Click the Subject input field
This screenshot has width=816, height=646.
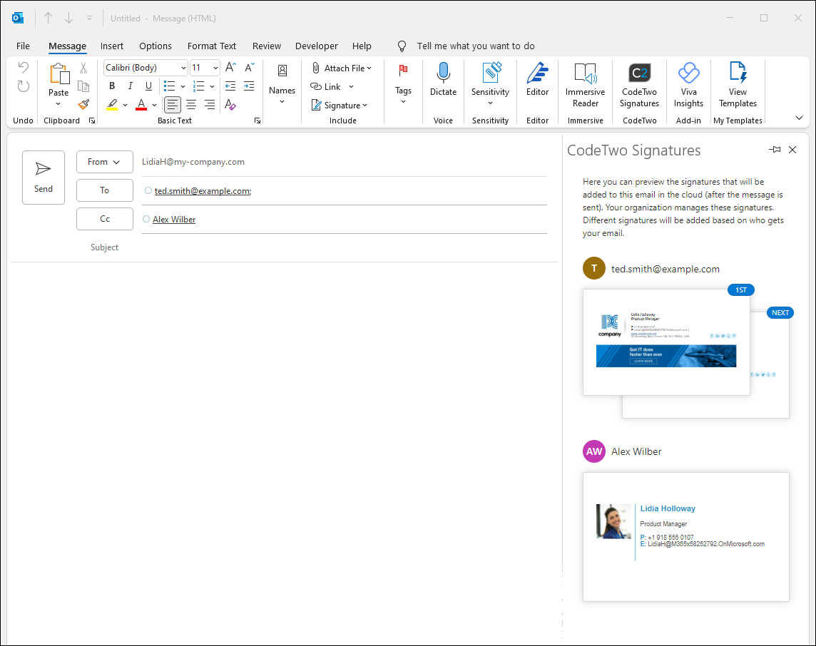344,247
